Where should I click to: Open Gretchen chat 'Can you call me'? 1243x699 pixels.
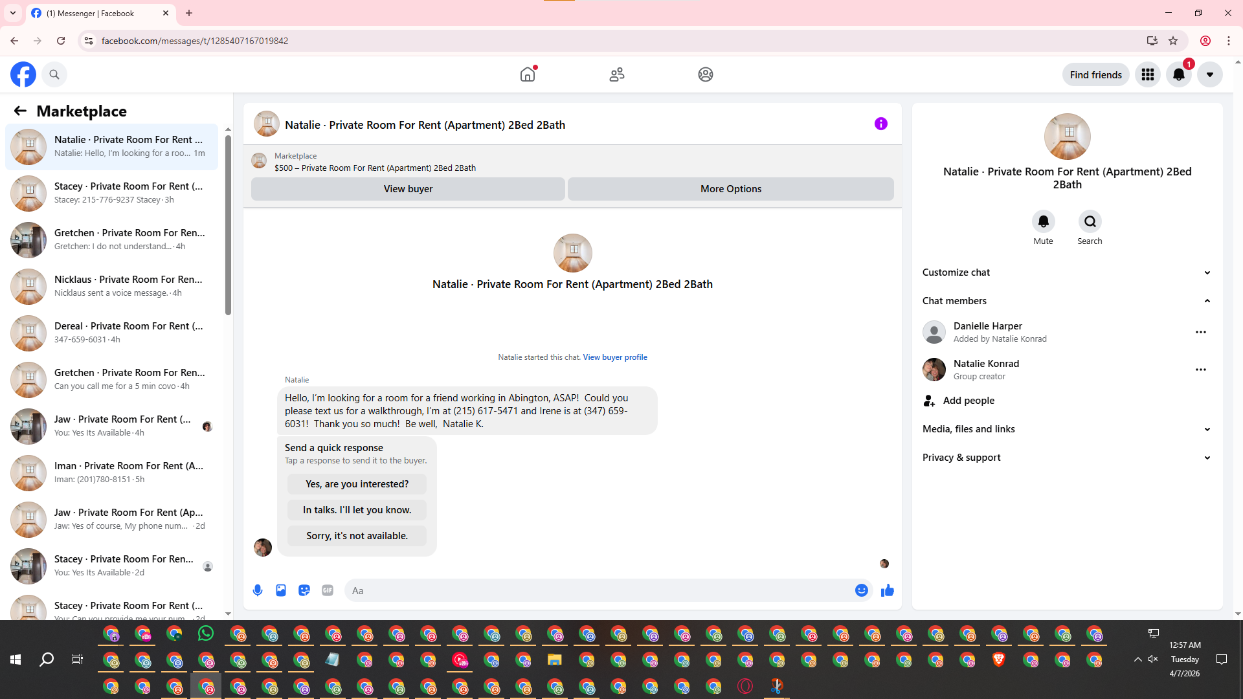click(x=111, y=379)
